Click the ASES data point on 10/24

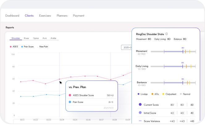pyautogui.click(x=60, y=79)
